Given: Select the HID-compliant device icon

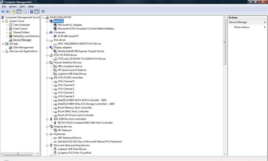Looking at the screenshot, I should click(55, 66).
